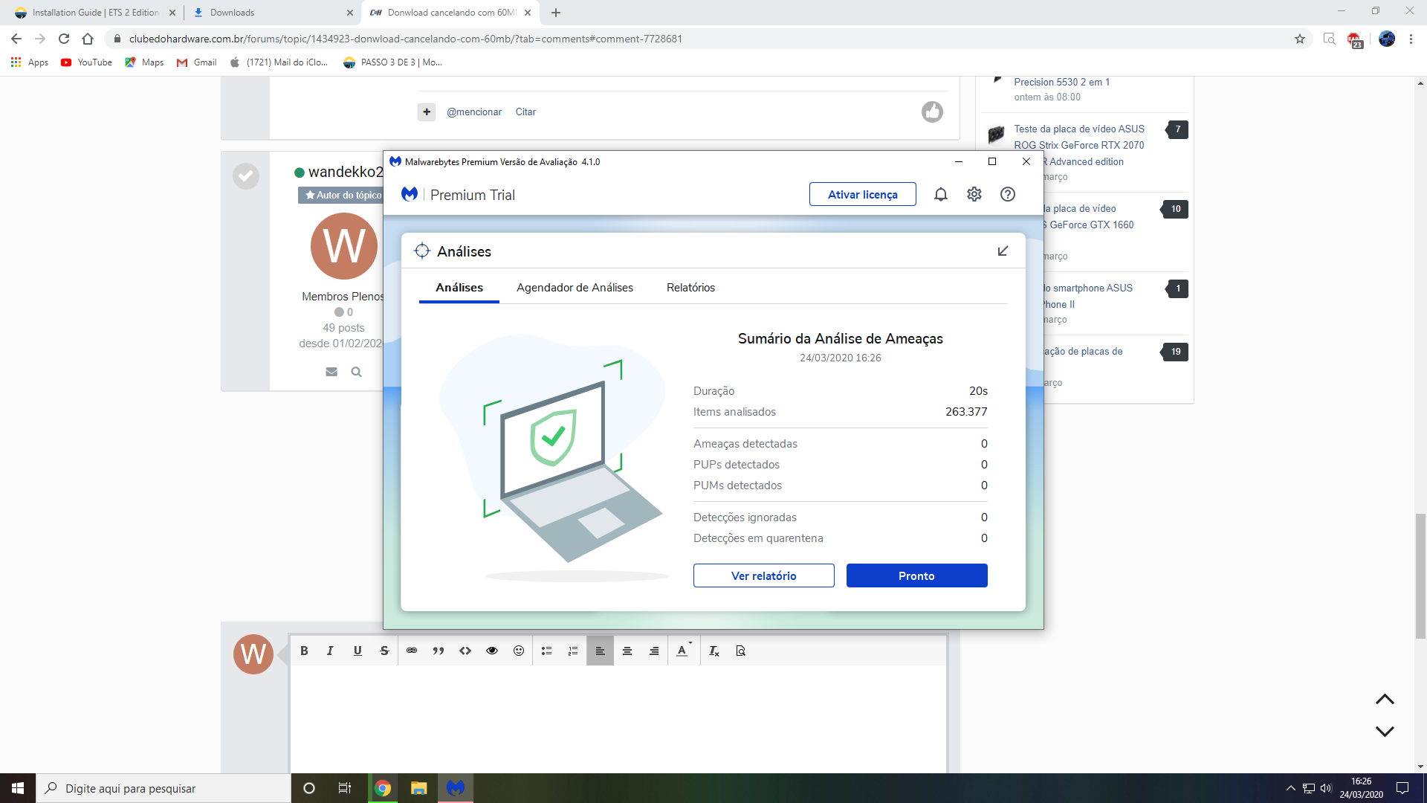This screenshot has width=1427, height=803.
Task: Open wandekko2 user avatar
Action: (344, 246)
